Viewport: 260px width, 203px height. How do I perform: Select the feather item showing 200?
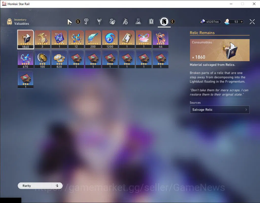click(x=93, y=40)
